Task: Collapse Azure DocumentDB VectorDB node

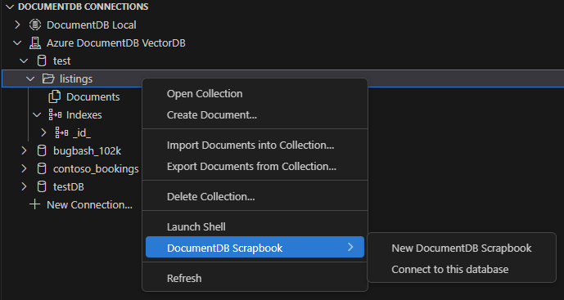Action: pyautogui.click(x=17, y=43)
